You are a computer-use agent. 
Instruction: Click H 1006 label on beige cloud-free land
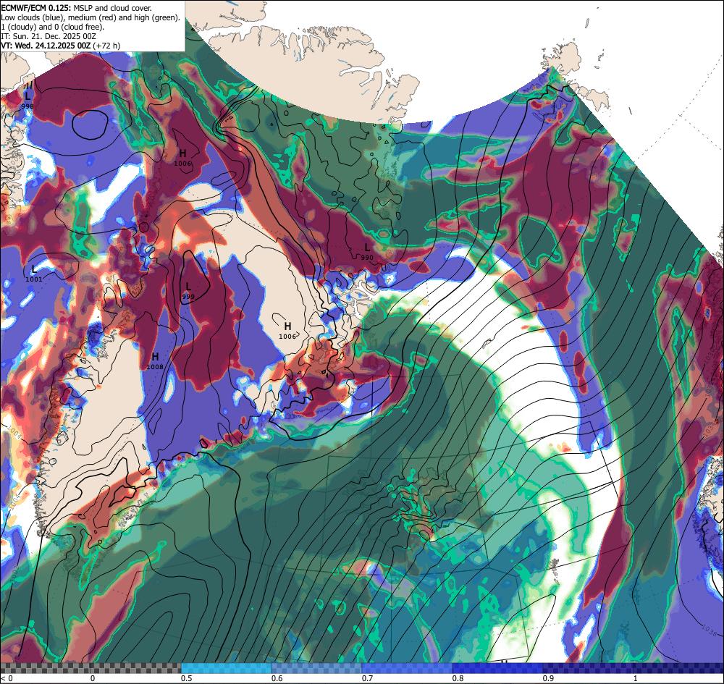pyautogui.click(x=287, y=332)
